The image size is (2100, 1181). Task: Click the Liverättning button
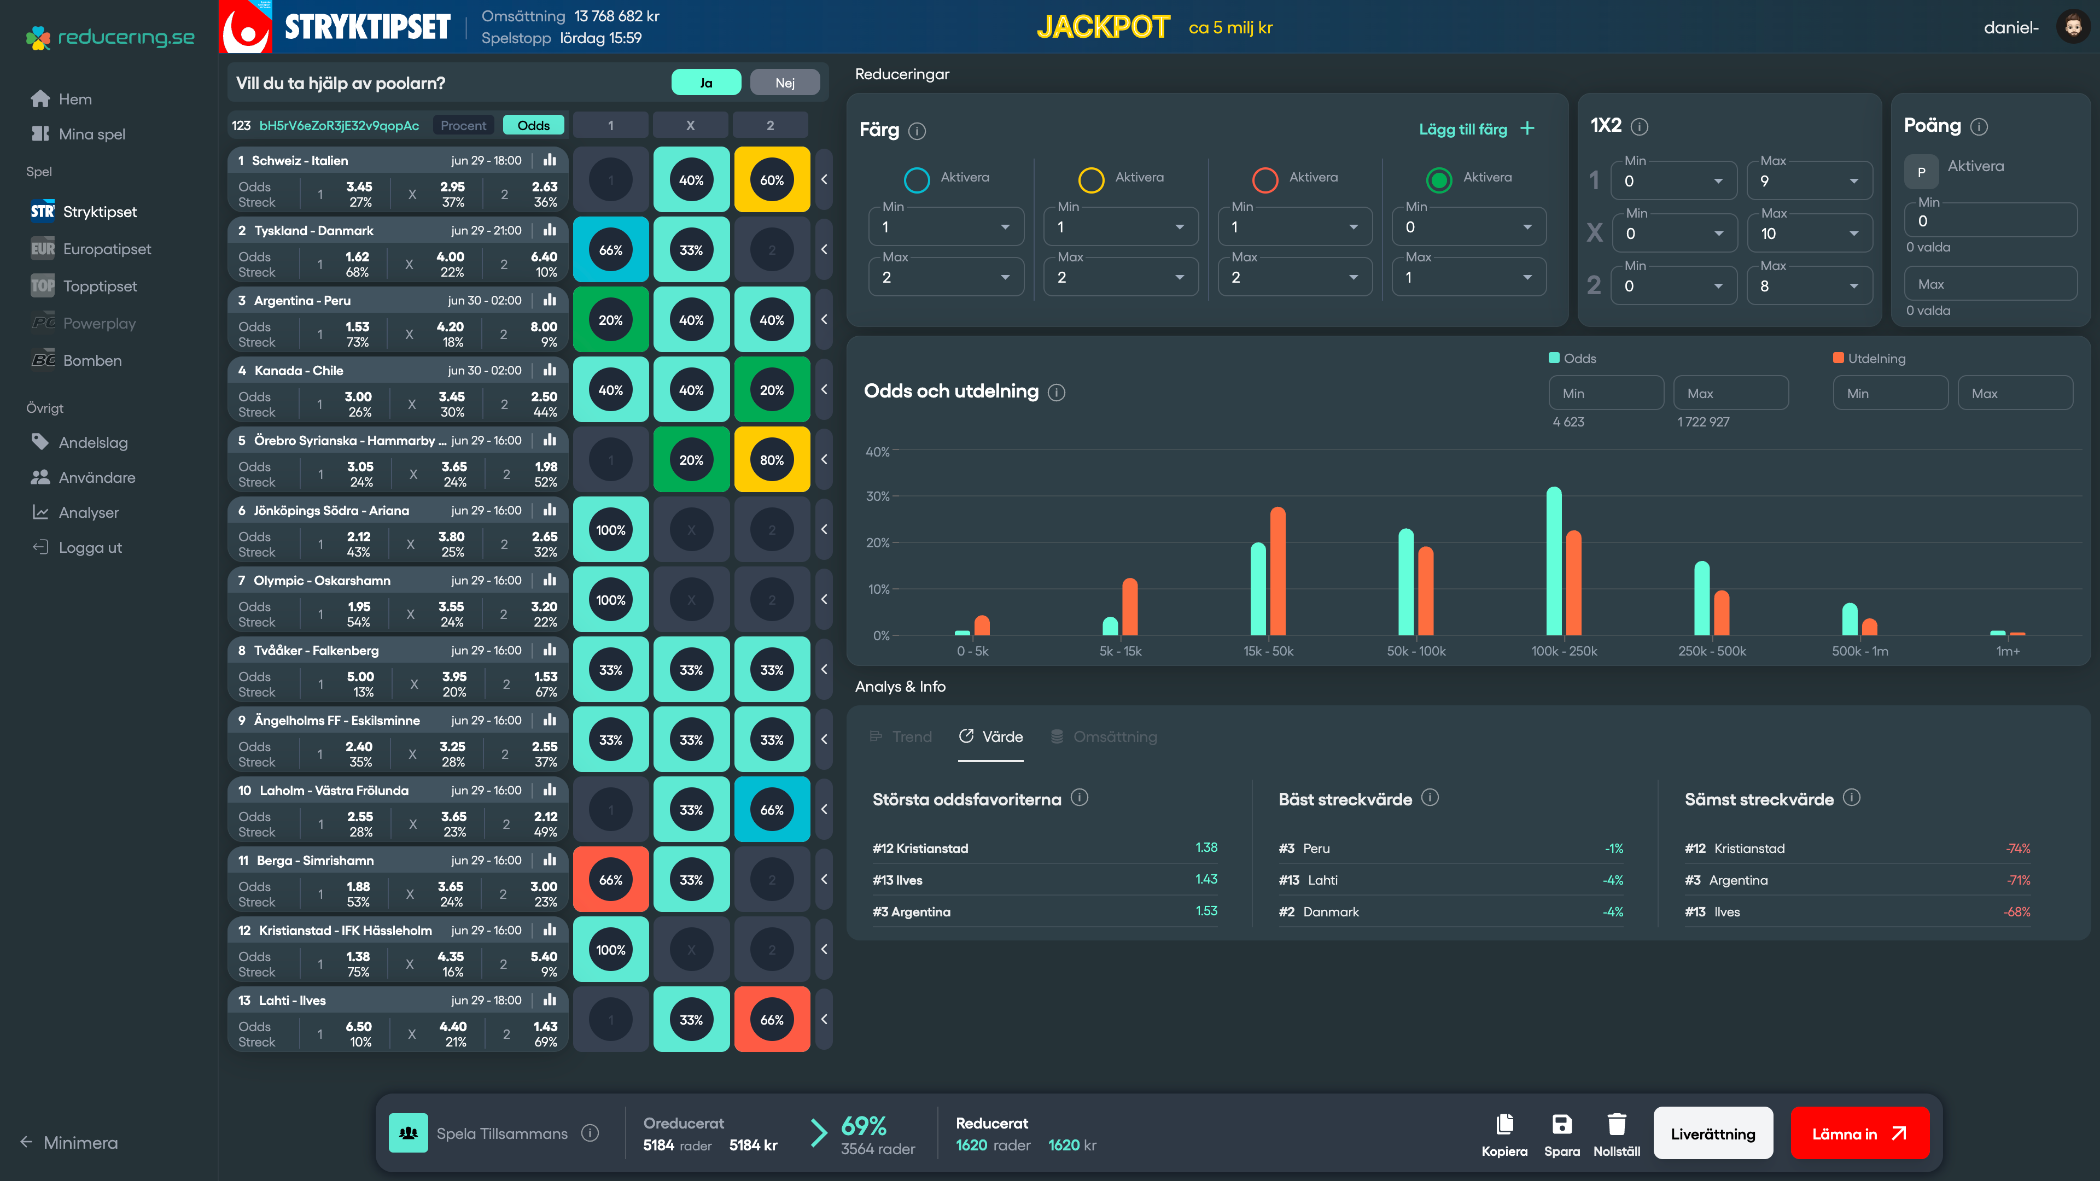click(1713, 1134)
